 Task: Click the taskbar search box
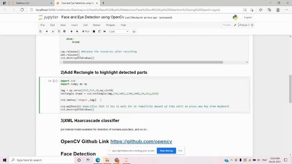click(x=42, y=160)
